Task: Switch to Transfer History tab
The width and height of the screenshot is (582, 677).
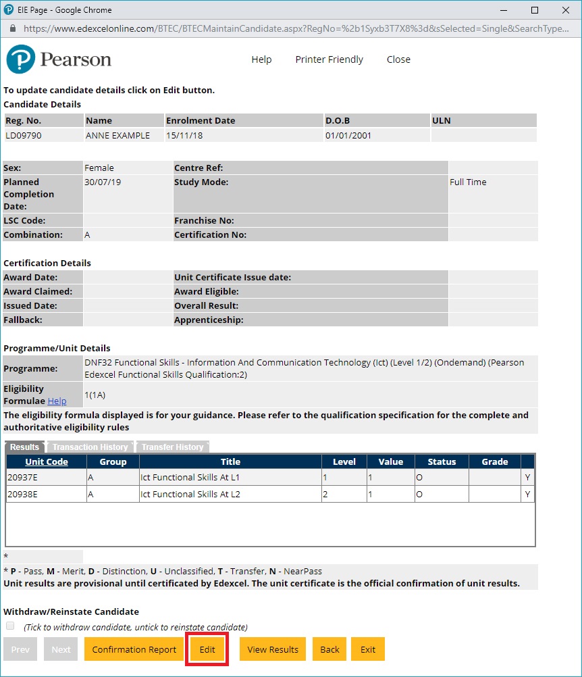Action: coord(172,447)
